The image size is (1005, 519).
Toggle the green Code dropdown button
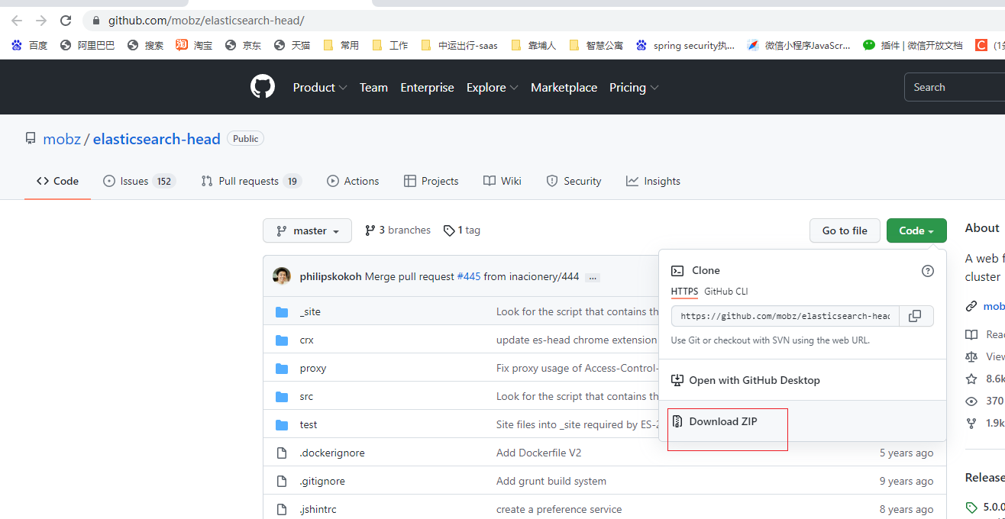pos(916,230)
